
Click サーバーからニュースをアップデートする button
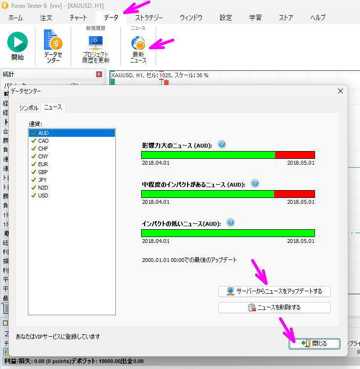coord(275,291)
